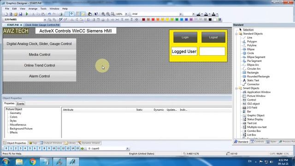The width and height of the screenshot is (295, 166).
Task: Pick the dark red color swatch
Action: coord(143,19)
